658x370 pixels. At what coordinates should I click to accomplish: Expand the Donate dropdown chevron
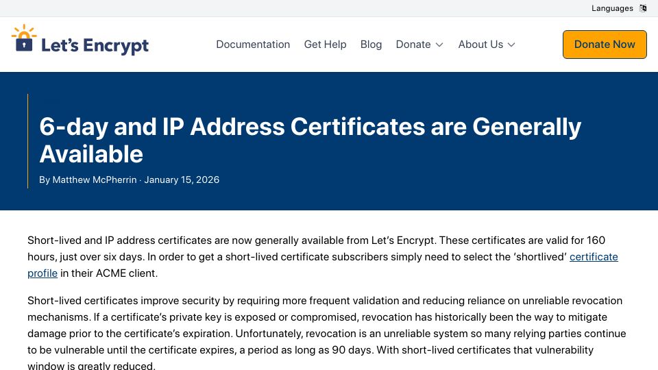pos(439,45)
